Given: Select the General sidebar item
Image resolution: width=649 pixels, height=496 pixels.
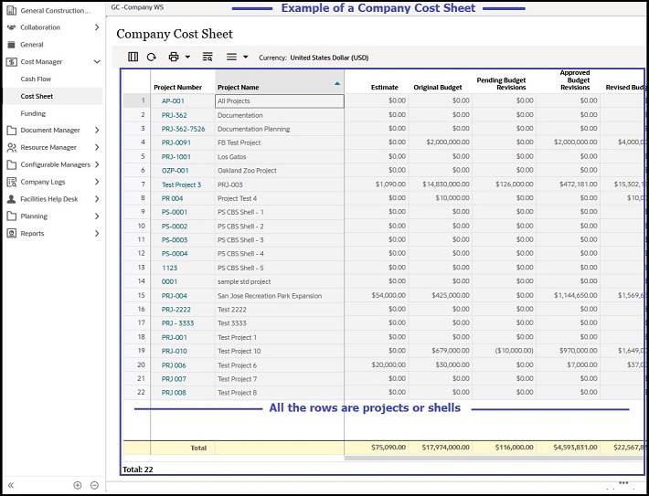Looking at the screenshot, I should point(32,44).
